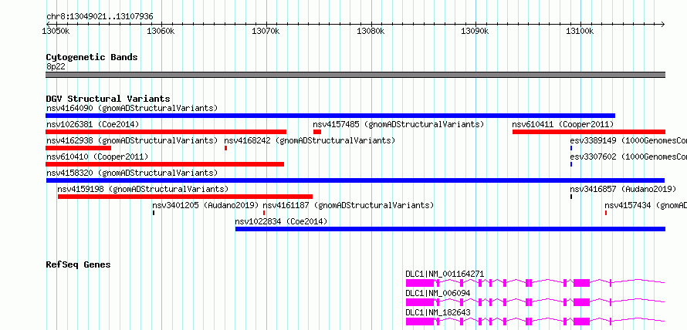Viewport: 687px width, 330px height.
Task: Click the esv3389149 blue variant marker
Action: point(571,148)
